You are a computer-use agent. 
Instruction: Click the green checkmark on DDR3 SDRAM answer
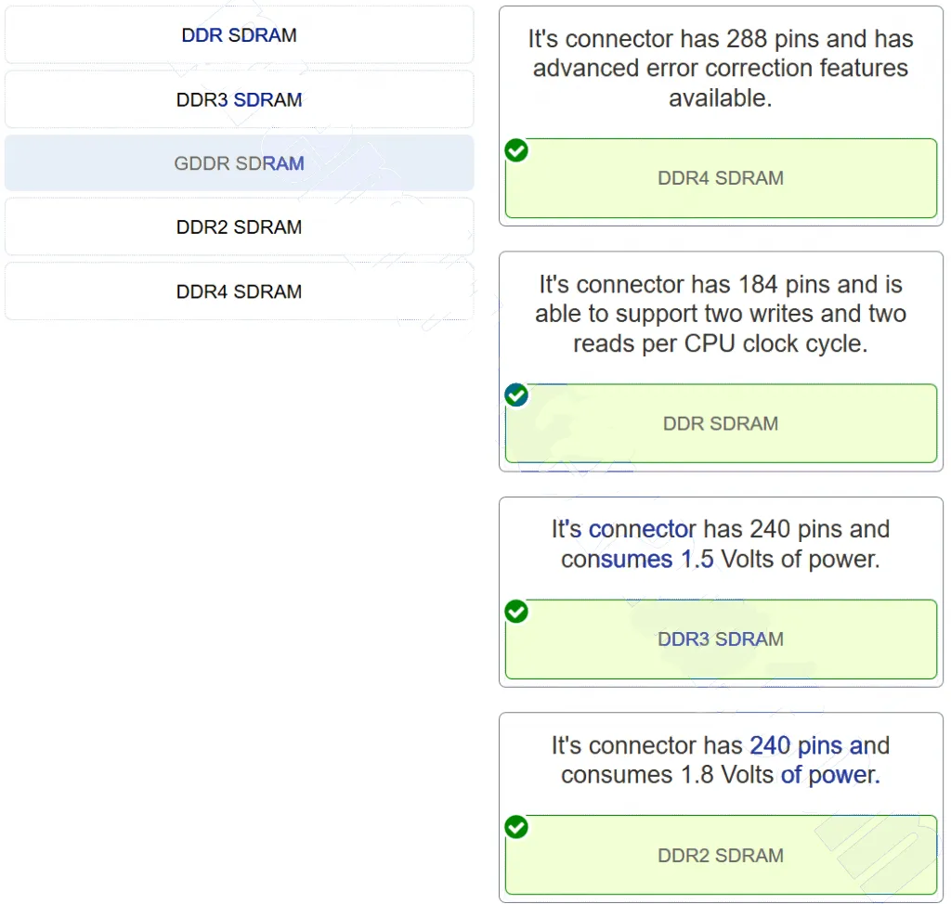pos(516,612)
